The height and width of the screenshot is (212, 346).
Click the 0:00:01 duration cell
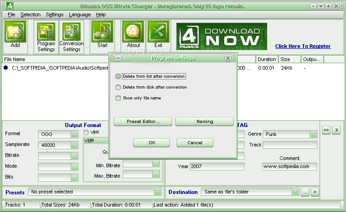(x=266, y=68)
